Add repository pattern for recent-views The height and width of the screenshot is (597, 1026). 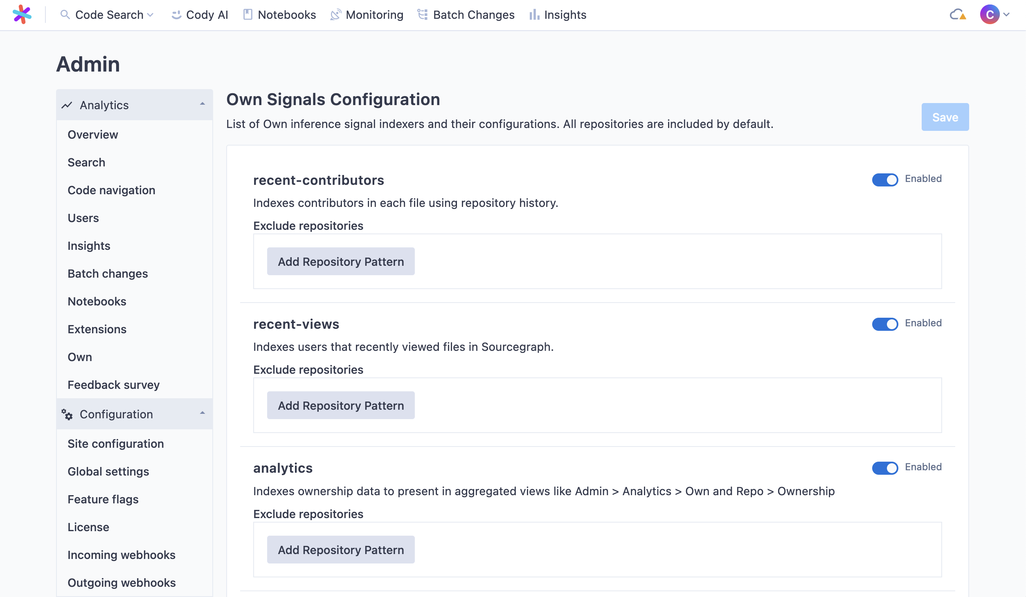(x=341, y=405)
